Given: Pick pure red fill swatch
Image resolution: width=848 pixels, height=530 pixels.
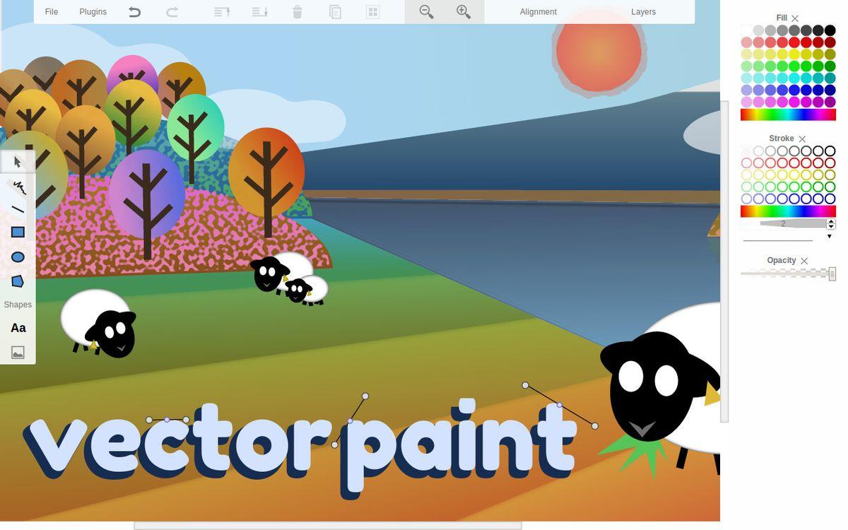Looking at the screenshot, I should click(x=794, y=42).
